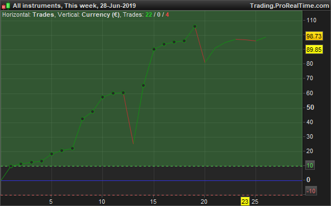
Task: Click the green 10 level label
Action: point(310,165)
